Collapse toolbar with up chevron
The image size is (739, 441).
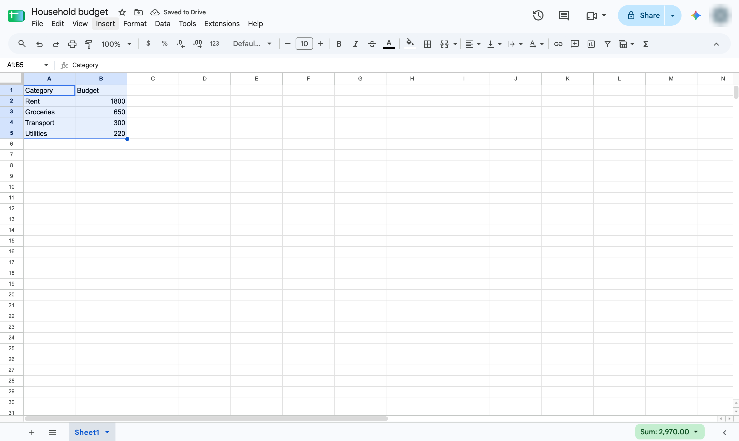click(716, 44)
